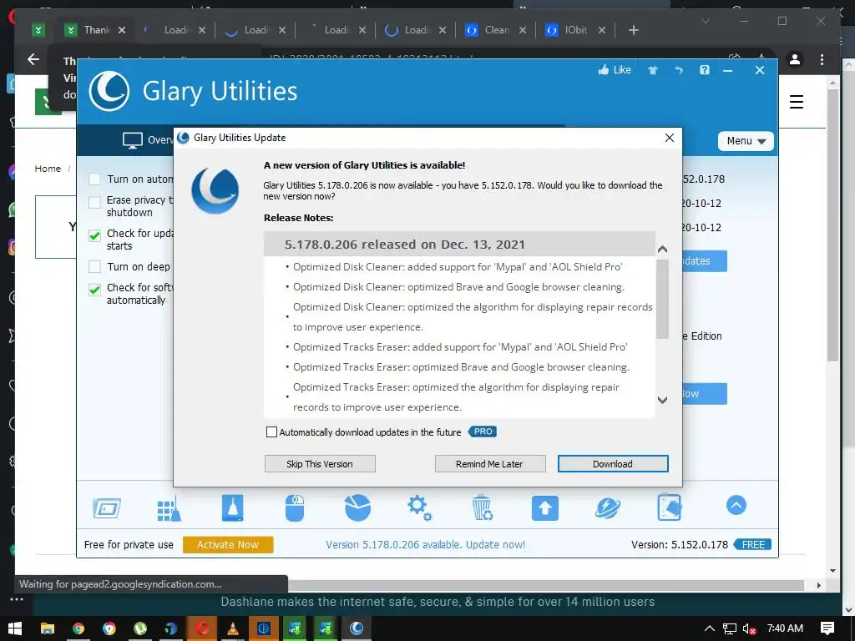
Task: Open the webpage hamburger menu
Action: coord(796,102)
